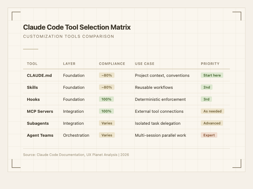Screen dimensions: 253x189
Task: Click the "Claude Code Tool Selection Matrix" title
Action: click(77, 27)
